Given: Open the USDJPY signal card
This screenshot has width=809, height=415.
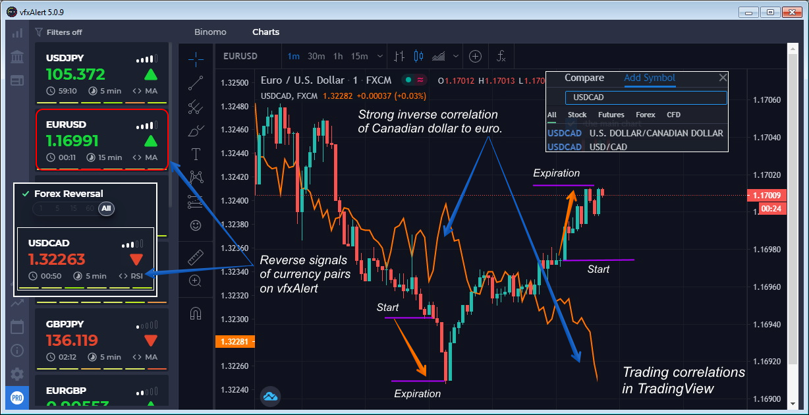Looking at the screenshot, I should pyautogui.click(x=102, y=74).
